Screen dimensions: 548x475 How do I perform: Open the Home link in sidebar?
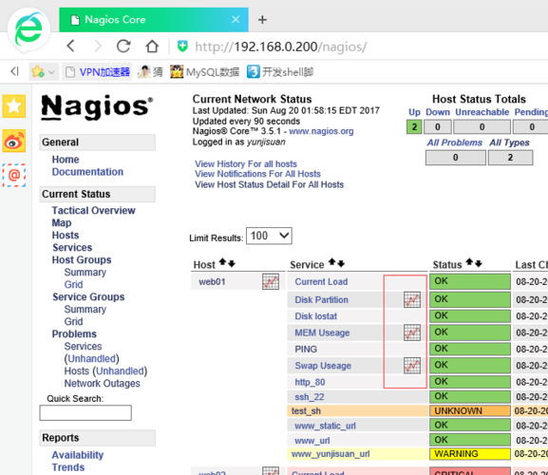point(66,160)
